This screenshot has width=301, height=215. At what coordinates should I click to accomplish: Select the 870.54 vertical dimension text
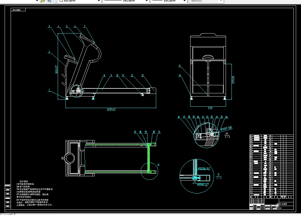click(x=233, y=80)
